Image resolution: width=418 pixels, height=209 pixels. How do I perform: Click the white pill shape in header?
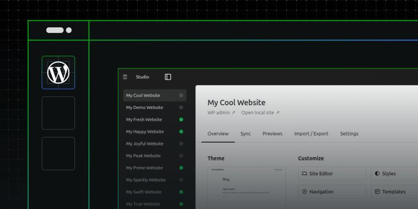pos(55,30)
